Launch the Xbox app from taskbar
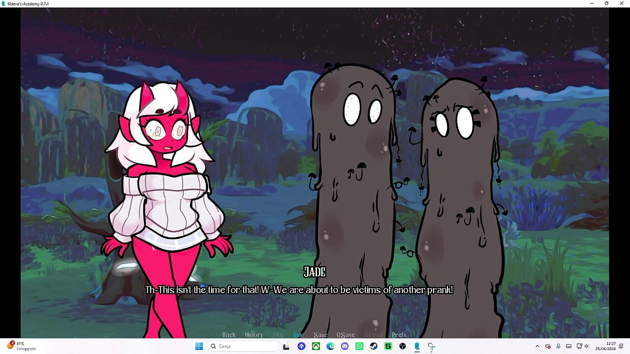Image resolution: width=630 pixels, height=354 pixels. 316,346
